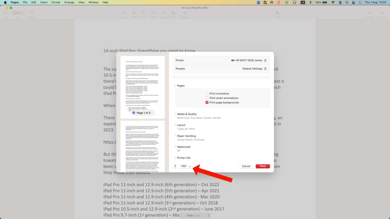This screenshot has height=219, width=390.
Task: Click the 'Media Type: Auto Select' summary text
Action: (x=199, y=118)
